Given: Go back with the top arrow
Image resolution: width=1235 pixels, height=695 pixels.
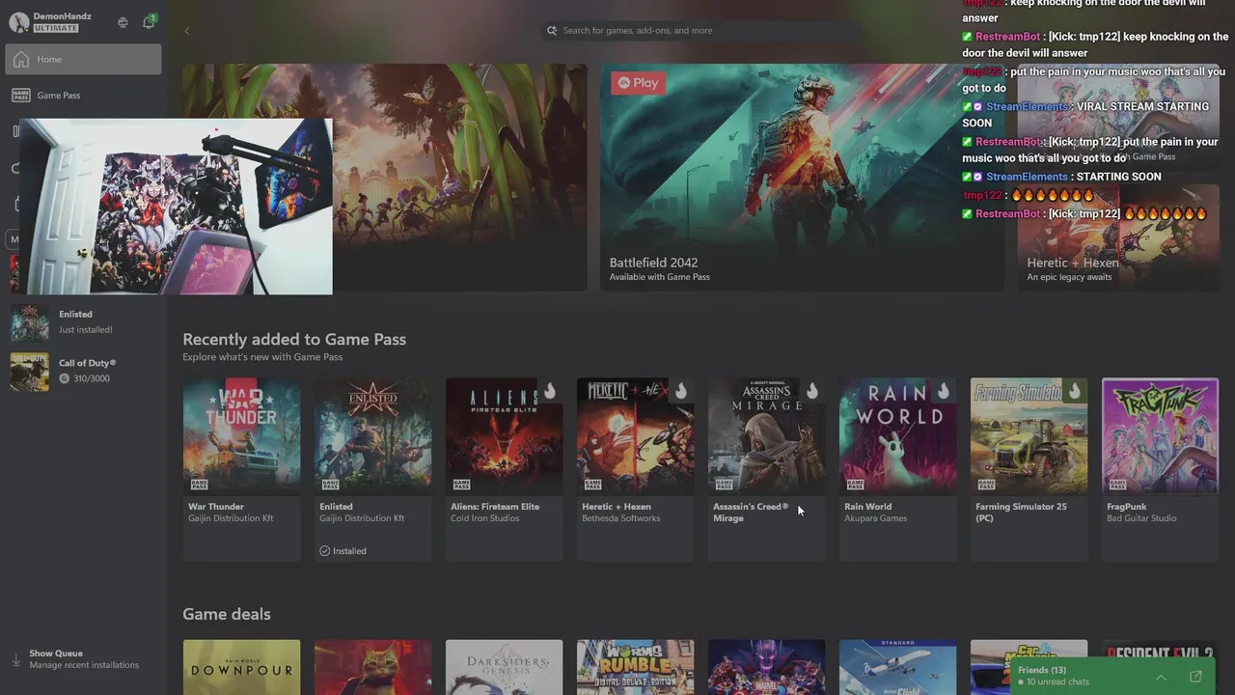Looking at the screenshot, I should point(187,31).
